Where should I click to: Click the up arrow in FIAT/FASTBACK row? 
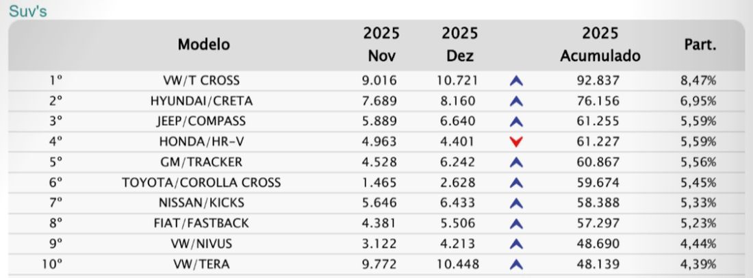[516, 224]
